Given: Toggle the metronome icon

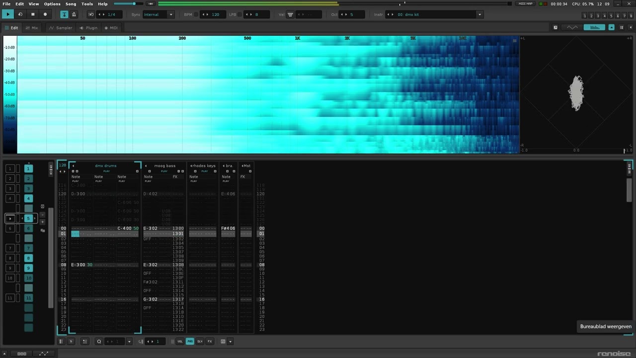Looking at the screenshot, I should (74, 14).
